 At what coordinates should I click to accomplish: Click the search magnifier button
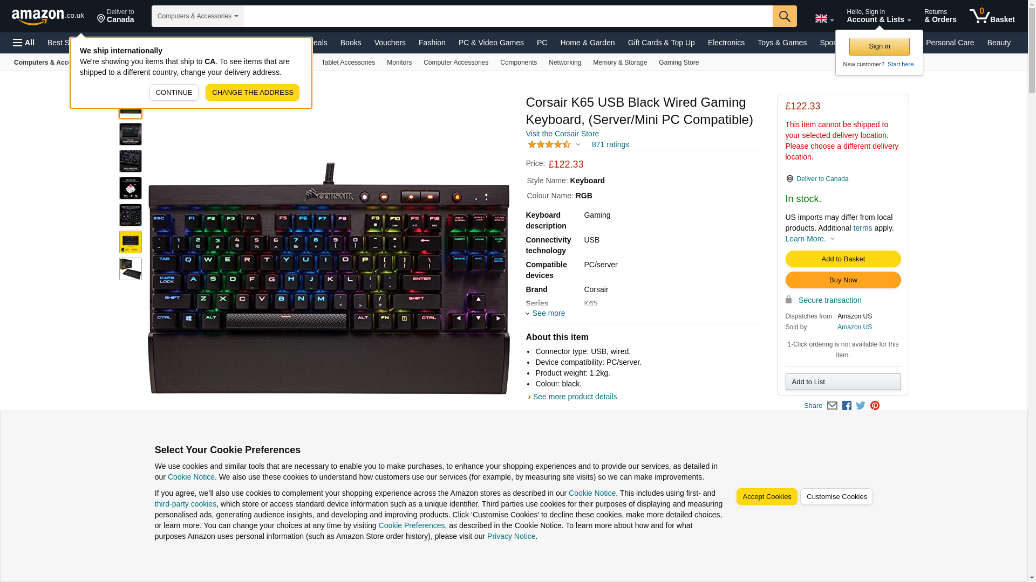(x=785, y=16)
